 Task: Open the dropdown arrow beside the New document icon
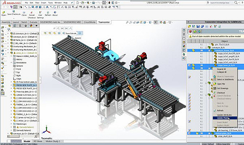click(x=80, y=3)
